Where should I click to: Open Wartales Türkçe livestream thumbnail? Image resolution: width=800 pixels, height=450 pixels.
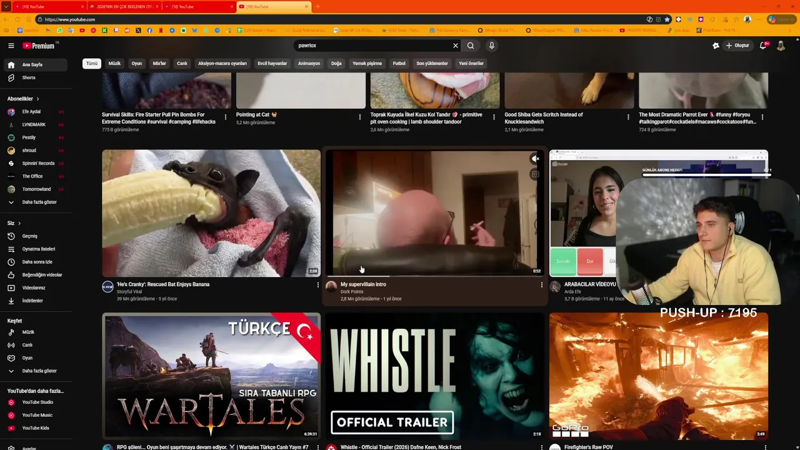pos(211,376)
